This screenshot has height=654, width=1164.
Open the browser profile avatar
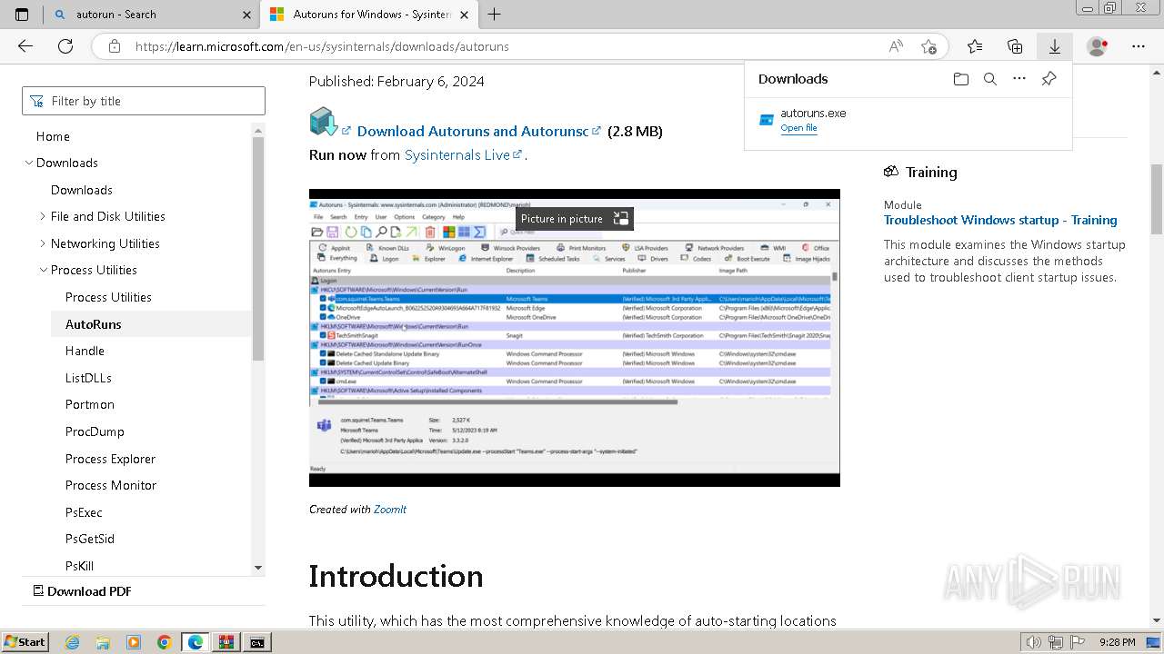click(x=1098, y=46)
